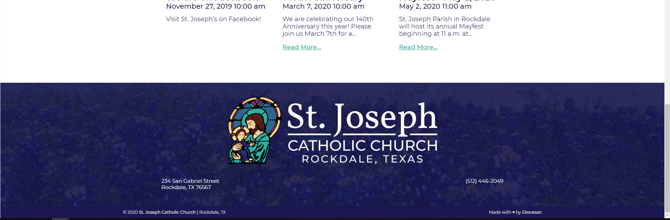Call the (512) 446-2049 phone number

click(484, 181)
